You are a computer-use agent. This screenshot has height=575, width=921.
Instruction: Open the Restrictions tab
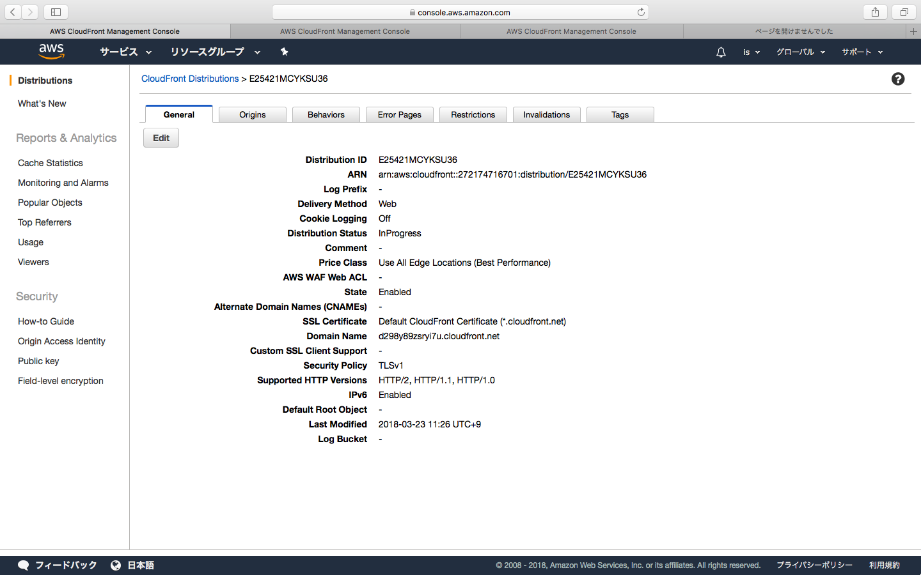pyautogui.click(x=473, y=114)
